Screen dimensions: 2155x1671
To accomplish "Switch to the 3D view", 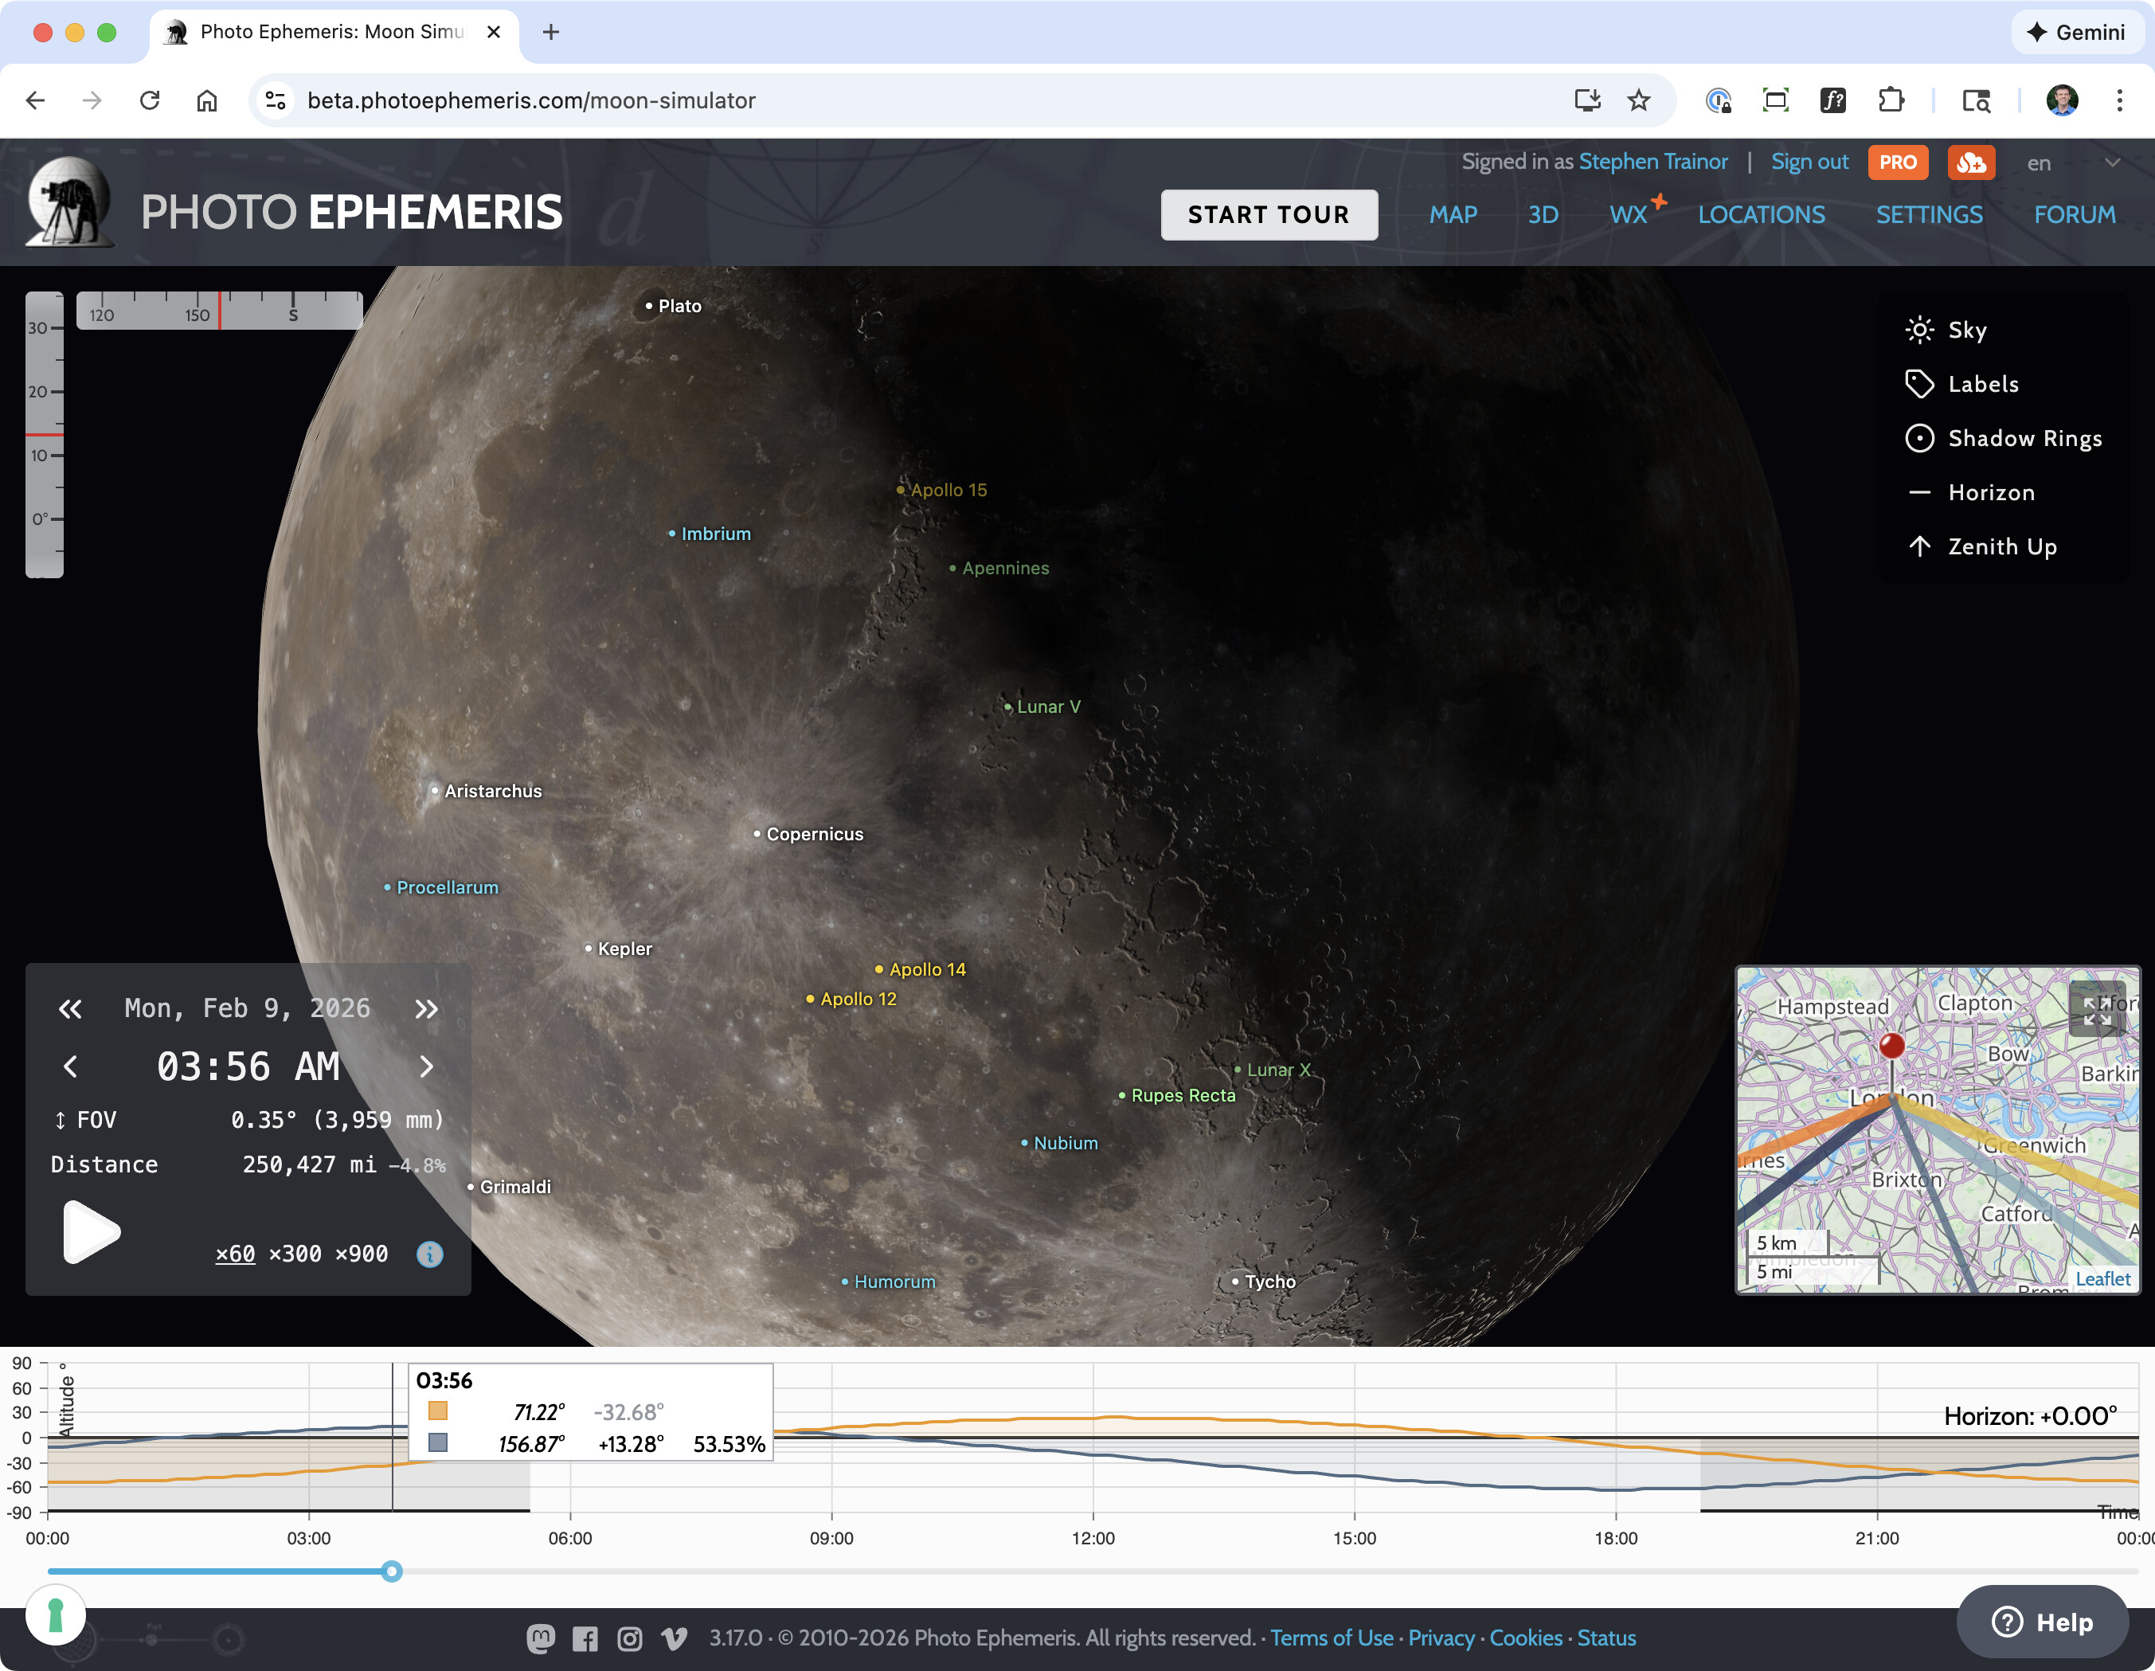I will click(x=1543, y=214).
